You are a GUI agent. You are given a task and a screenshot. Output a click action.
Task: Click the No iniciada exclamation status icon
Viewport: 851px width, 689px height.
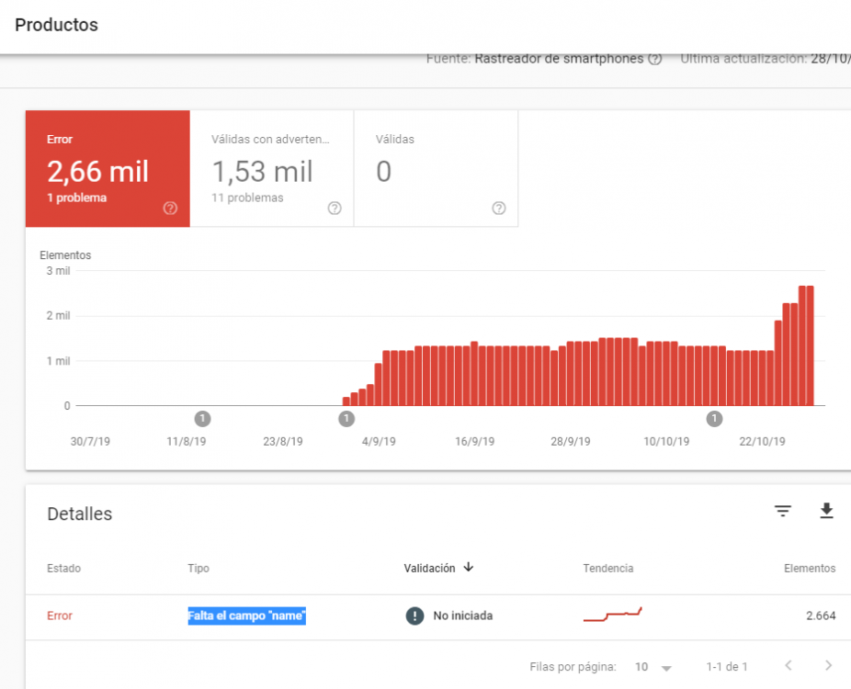coord(414,616)
